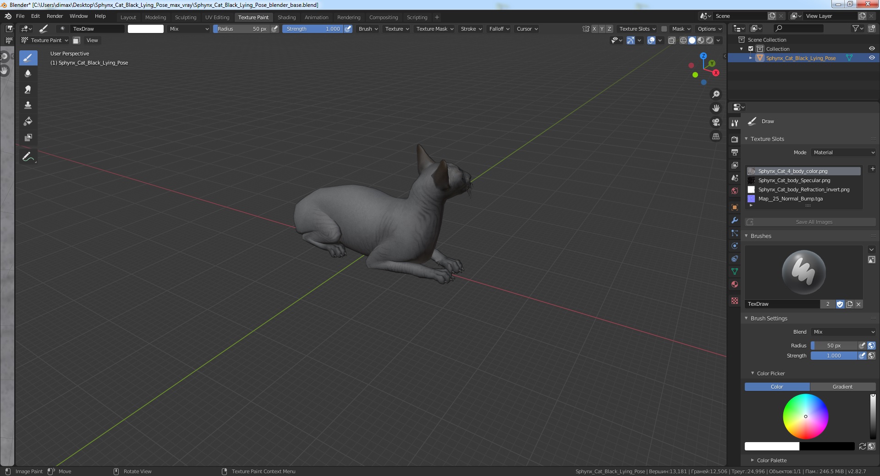Click Save All Images button
Viewport: 880px width, 476px height.
[x=810, y=222]
